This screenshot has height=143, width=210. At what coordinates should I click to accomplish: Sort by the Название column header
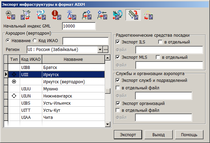coord(73,59)
